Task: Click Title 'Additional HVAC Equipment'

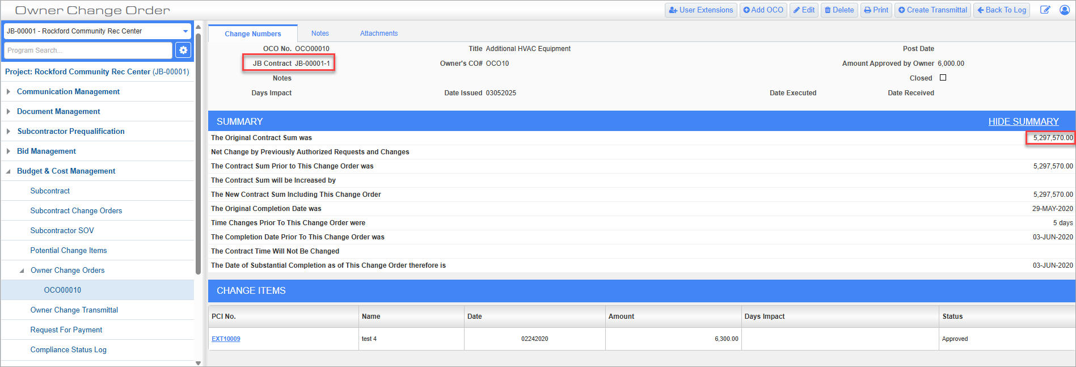Action: click(528, 49)
